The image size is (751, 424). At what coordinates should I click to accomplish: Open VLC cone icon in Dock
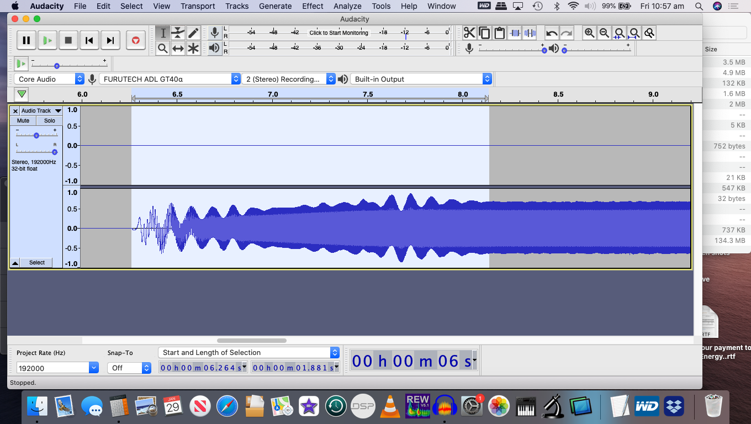(390, 406)
